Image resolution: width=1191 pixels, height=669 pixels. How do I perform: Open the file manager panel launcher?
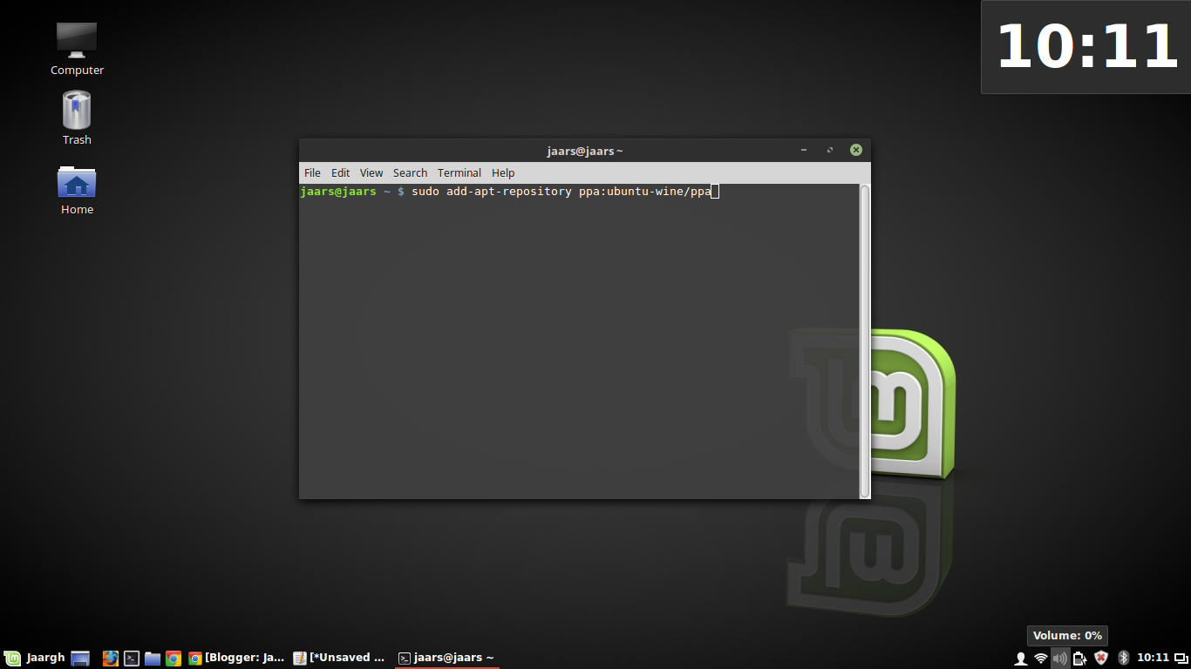point(153,659)
